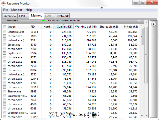This screenshot has width=159, height=120.
Task: Check the chrome.exe PID 3188 checkbox
Action: coord(5,36)
